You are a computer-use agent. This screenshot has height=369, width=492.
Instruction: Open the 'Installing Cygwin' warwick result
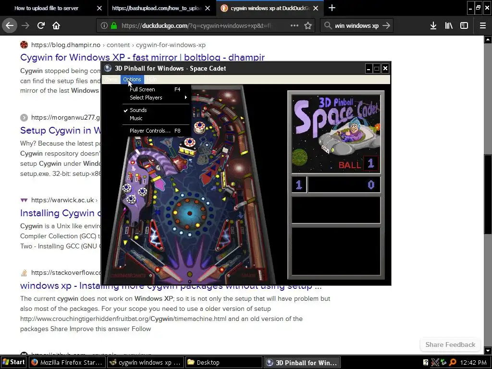coord(61,213)
